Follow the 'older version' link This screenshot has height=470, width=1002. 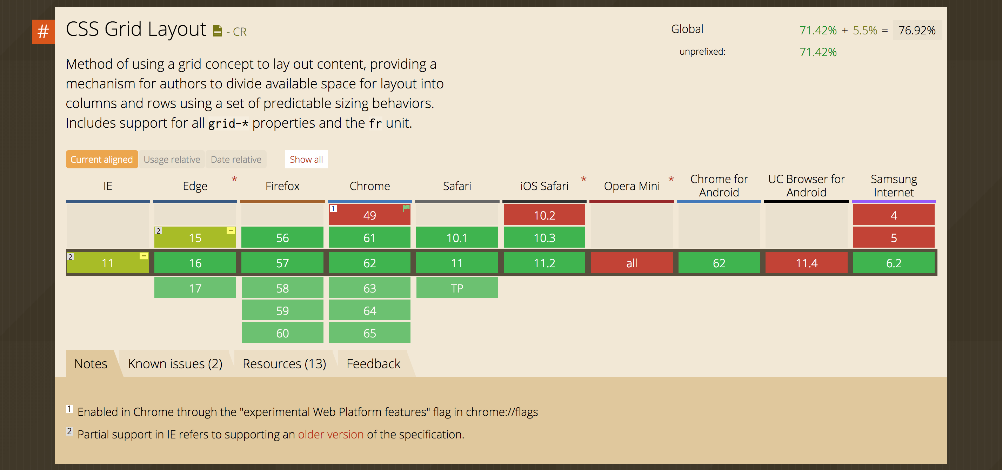click(x=330, y=434)
